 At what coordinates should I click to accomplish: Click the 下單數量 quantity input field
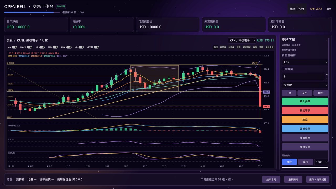pos(303,76)
